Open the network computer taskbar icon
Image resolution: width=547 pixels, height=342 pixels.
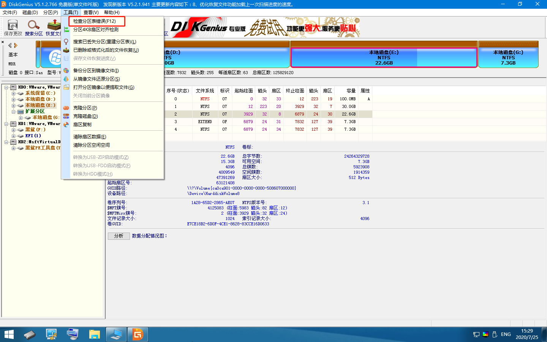[x=51, y=335]
